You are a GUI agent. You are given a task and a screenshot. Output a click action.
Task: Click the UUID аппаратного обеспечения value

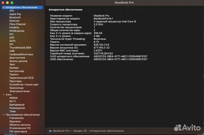[120, 56]
